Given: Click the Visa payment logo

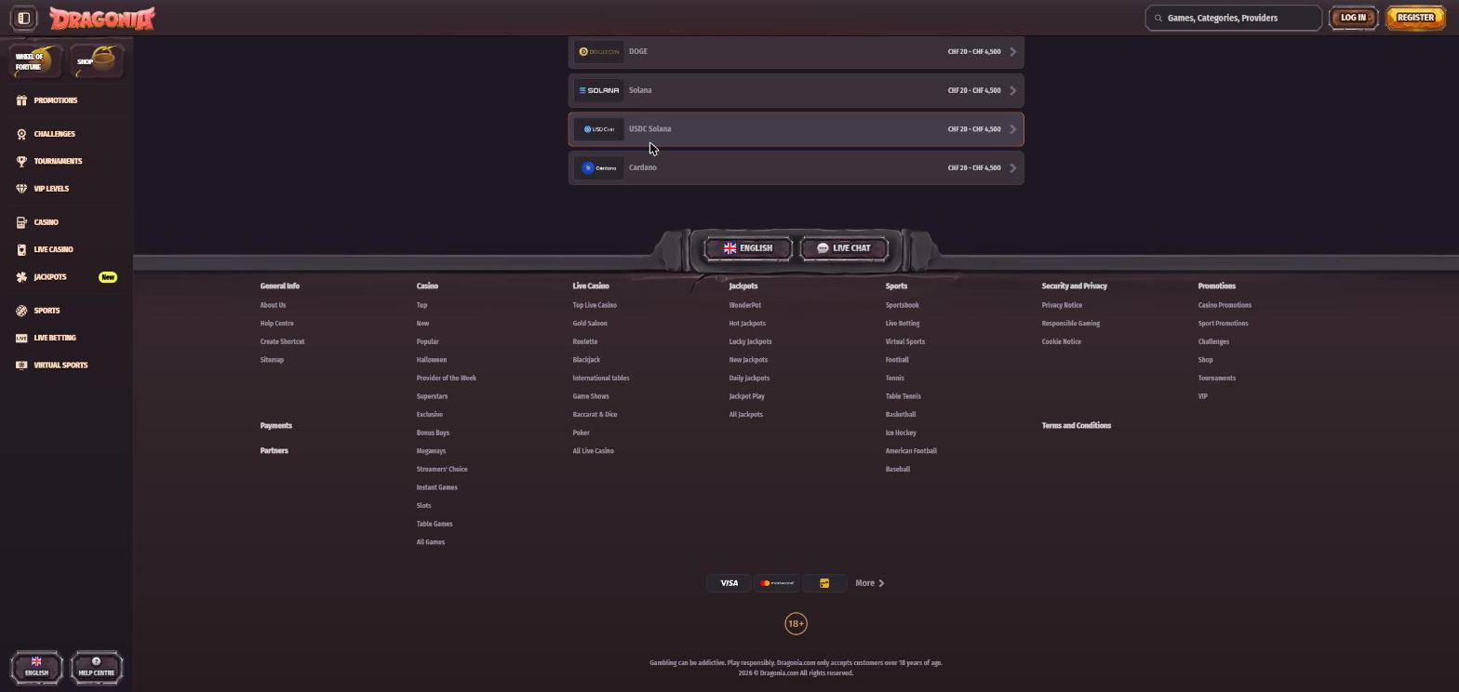Looking at the screenshot, I should click(729, 583).
